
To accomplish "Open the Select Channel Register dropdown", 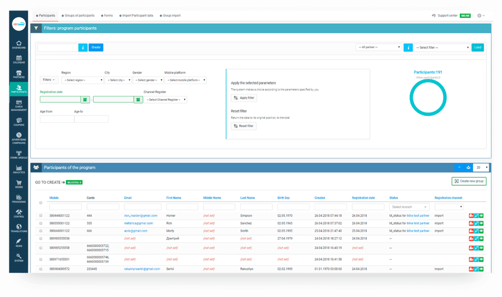I will tap(165, 100).
